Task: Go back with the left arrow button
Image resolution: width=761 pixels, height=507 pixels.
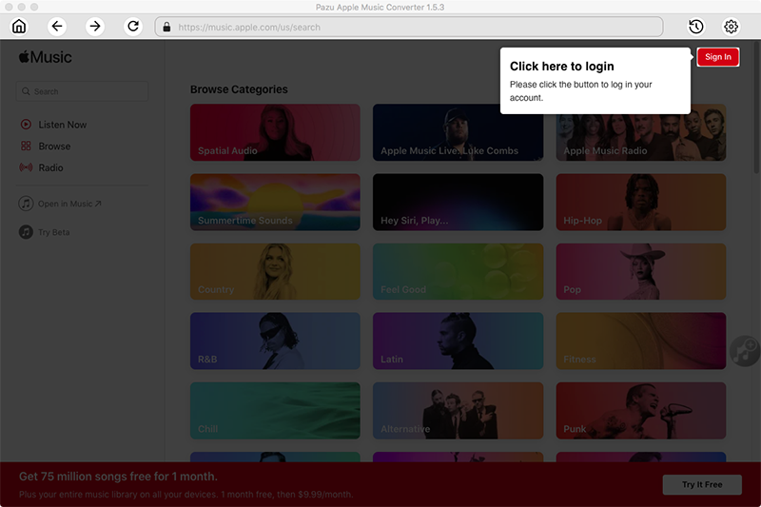Action: [58, 27]
